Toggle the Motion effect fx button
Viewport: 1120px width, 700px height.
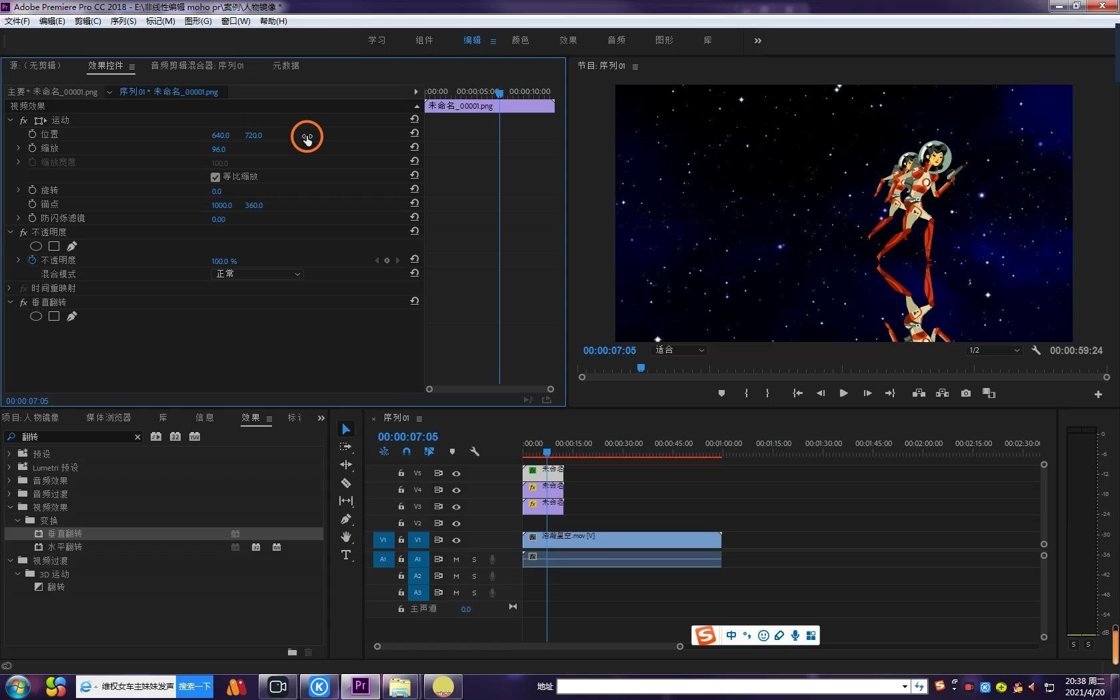click(23, 121)
